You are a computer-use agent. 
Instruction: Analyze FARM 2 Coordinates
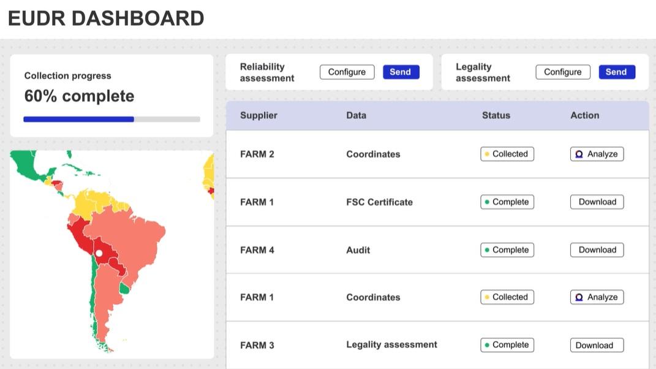[x=597, y=154]
